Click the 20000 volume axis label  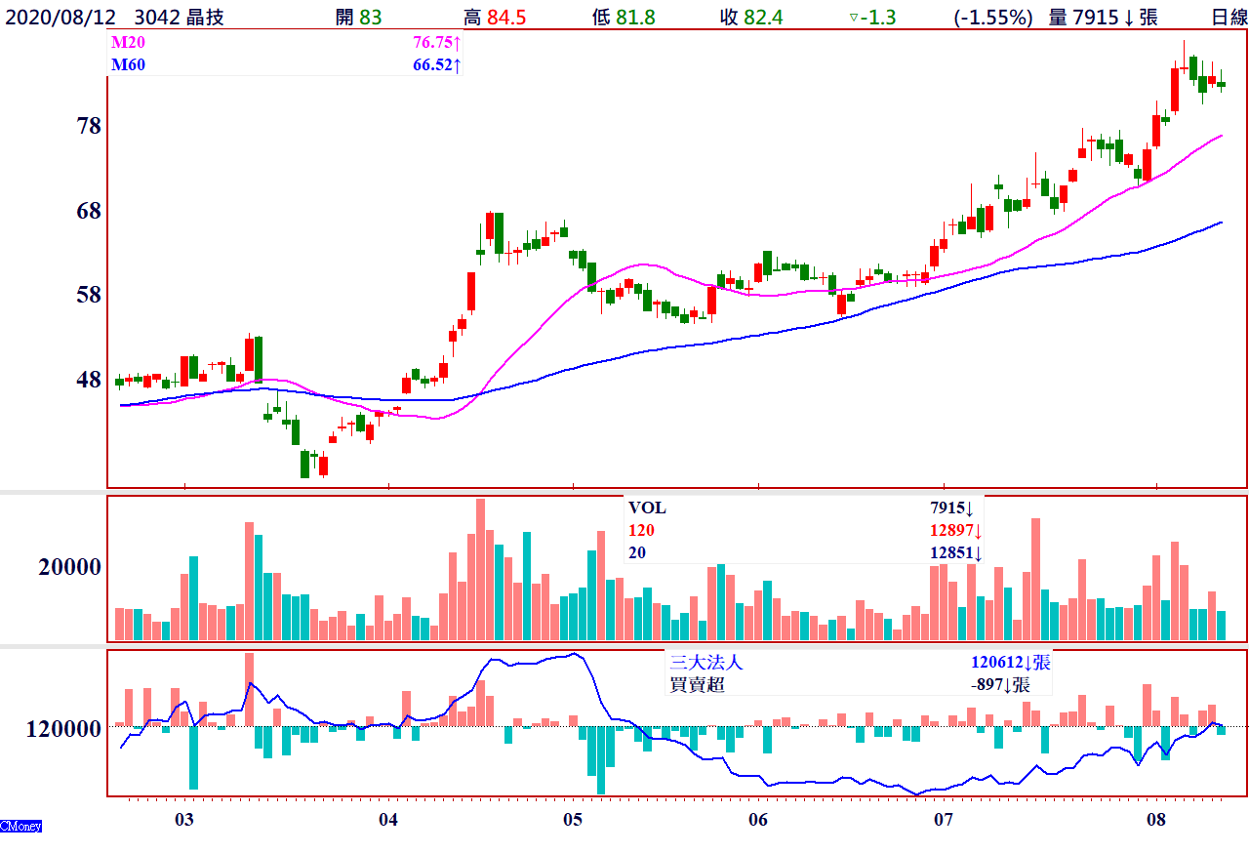(x=70, y=567)
